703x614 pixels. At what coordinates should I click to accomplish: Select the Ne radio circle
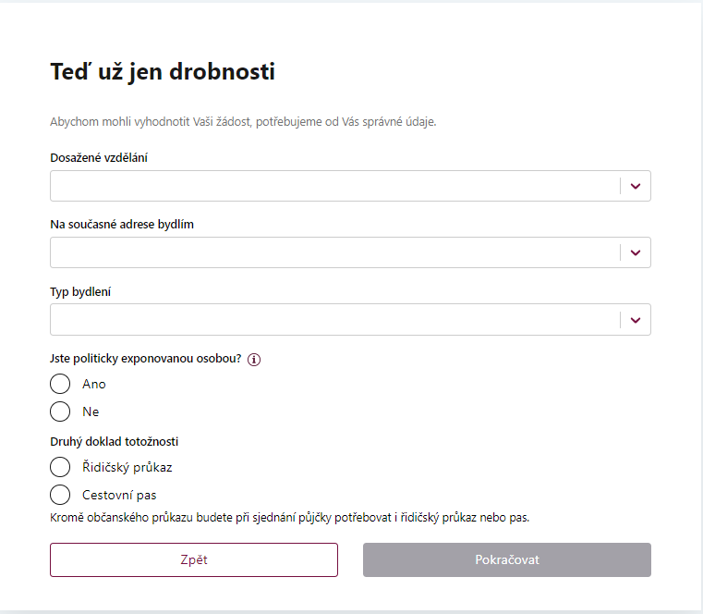(x=60, y=411)
